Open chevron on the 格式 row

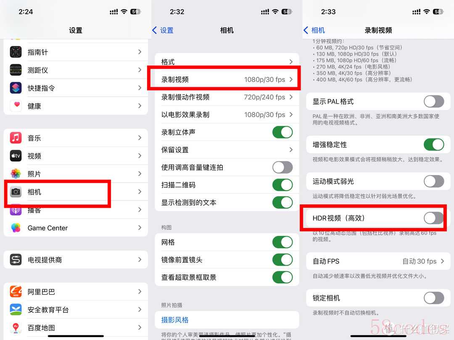click(291, 62)
